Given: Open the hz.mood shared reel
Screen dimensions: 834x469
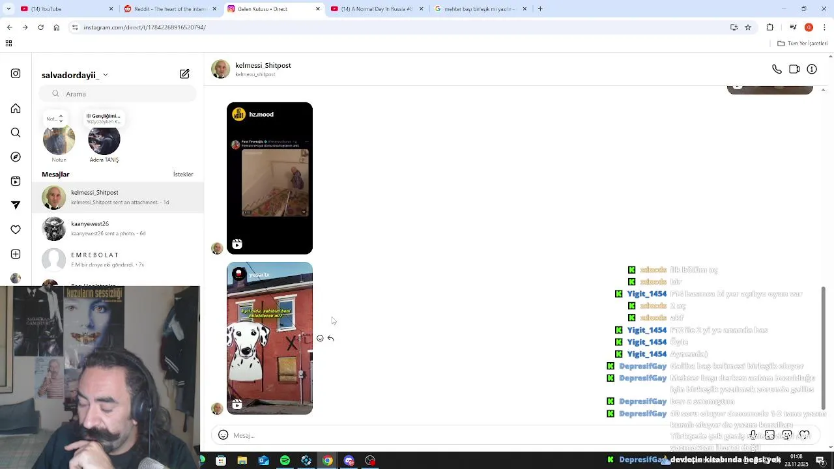Looking at the screenshot, I should (270, 178).
